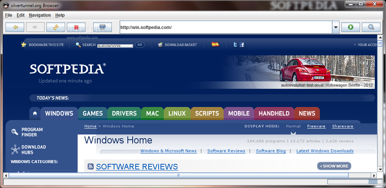386x188 pixels.
Task: Open the Download Basket icon
Action: click(160, 45)
